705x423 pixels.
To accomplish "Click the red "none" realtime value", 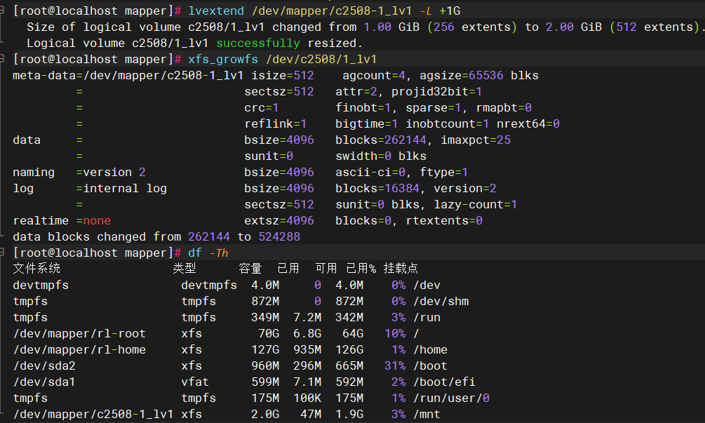I will tap(97, 221).
